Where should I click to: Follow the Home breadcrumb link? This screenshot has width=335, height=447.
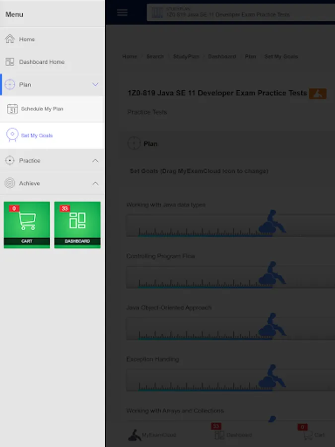coord(130,57)
